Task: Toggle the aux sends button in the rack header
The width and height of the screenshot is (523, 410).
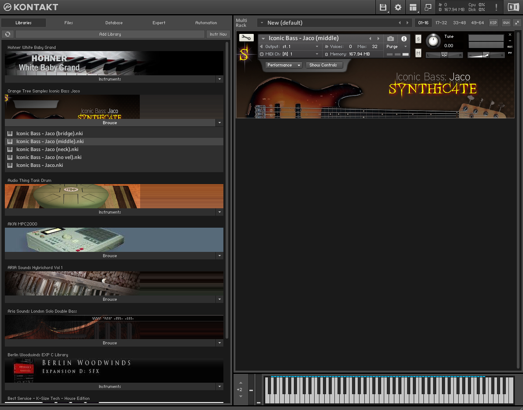Action: click(506, 22)
